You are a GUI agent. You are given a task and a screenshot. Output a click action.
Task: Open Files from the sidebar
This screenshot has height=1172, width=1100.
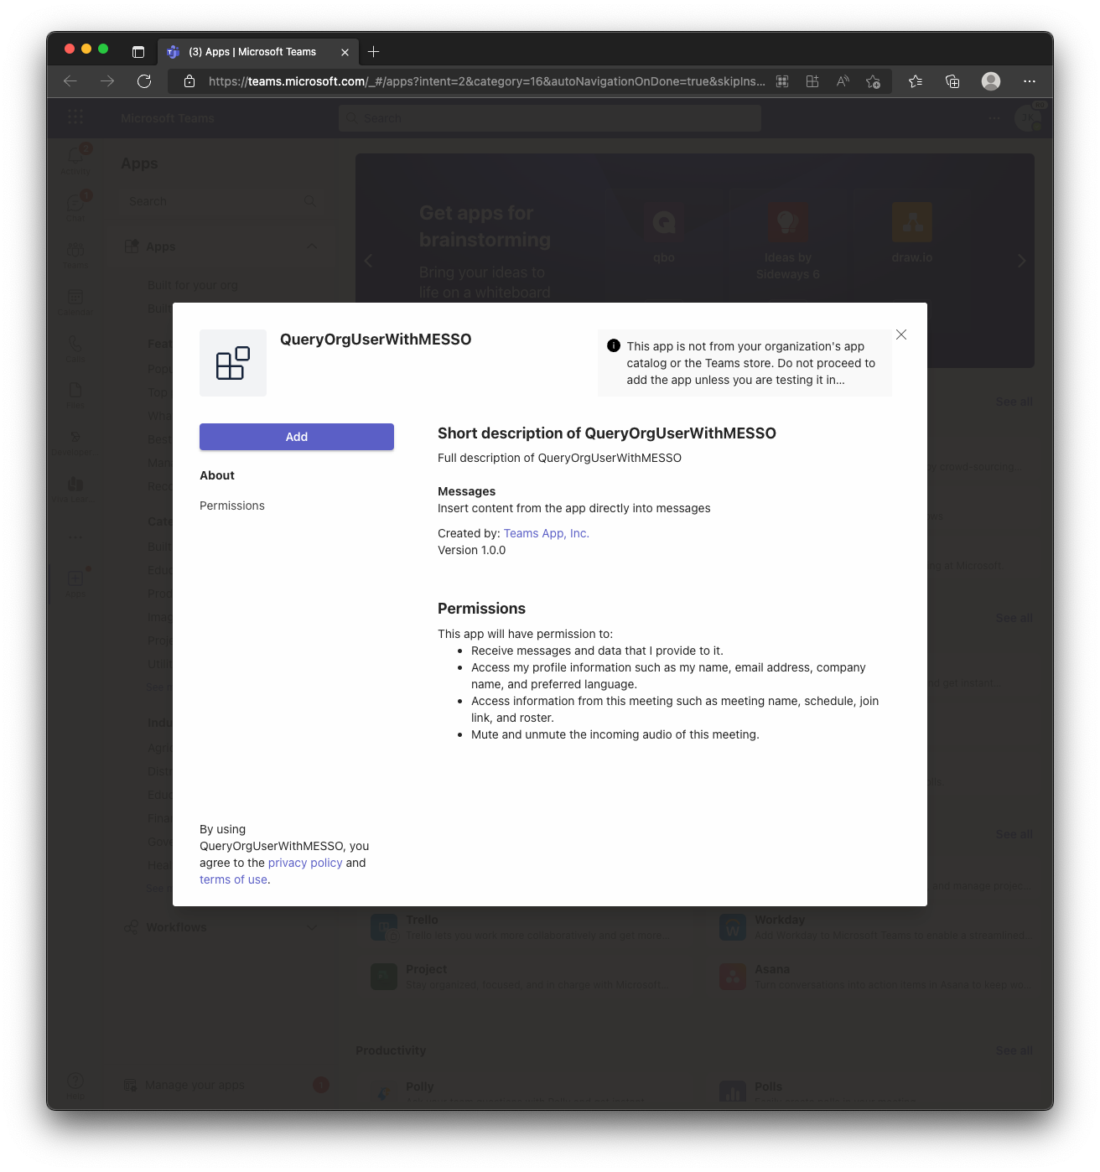point(75,394)
